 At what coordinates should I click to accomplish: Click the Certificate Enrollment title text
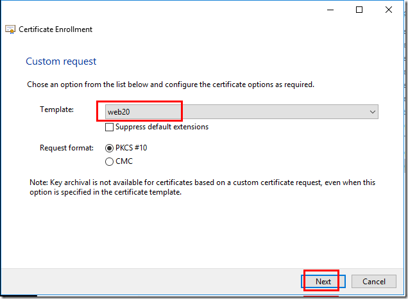click(56, 29)
